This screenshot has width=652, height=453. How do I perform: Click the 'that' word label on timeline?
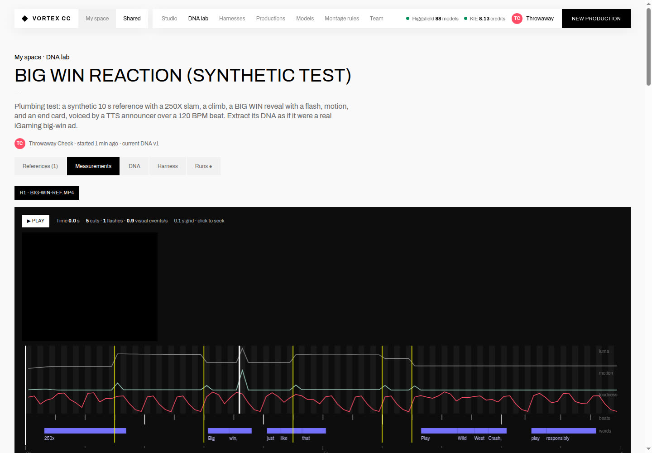306,439
